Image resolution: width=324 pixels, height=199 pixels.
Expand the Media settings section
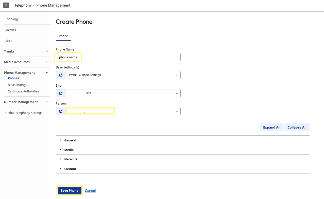pyautogui.click(x=69, y=150)
